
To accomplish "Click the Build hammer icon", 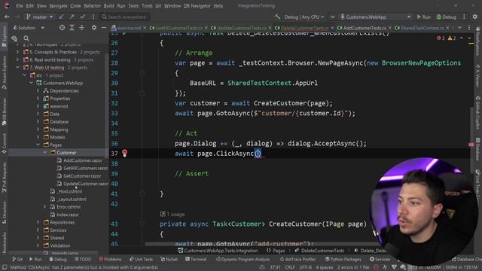I will tap(278, 17).
